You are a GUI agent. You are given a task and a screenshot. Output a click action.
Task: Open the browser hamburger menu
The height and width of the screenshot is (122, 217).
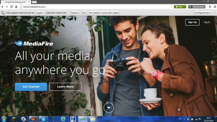pos(215,7)
